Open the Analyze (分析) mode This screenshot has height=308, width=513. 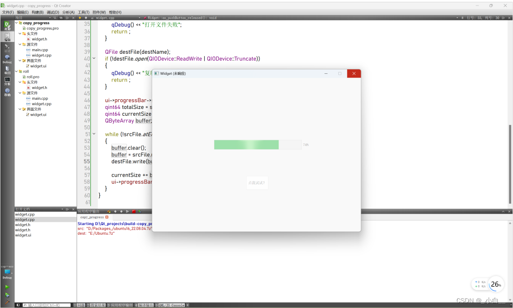[x=7, y=81]
